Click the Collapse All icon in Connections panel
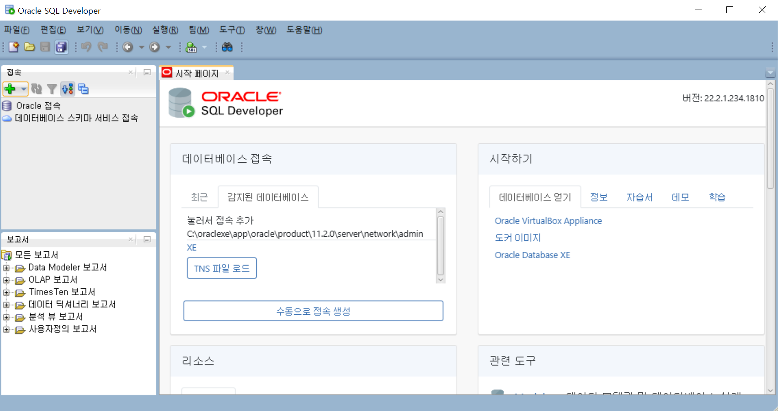This screenshot has width=778, height=411. pyautogui.click(x=83, y=89)
